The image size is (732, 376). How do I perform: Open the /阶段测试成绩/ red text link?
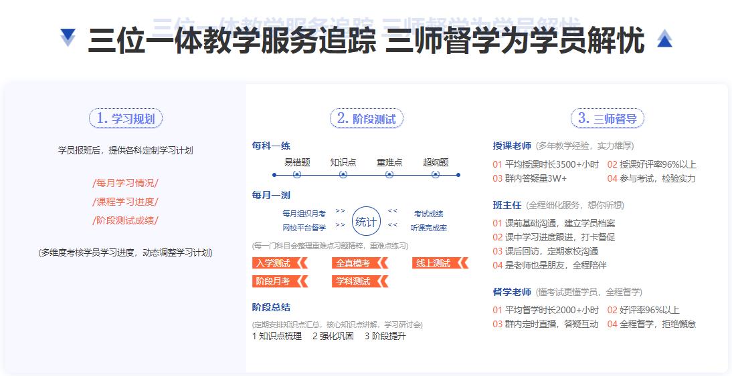tap(126, 220)
